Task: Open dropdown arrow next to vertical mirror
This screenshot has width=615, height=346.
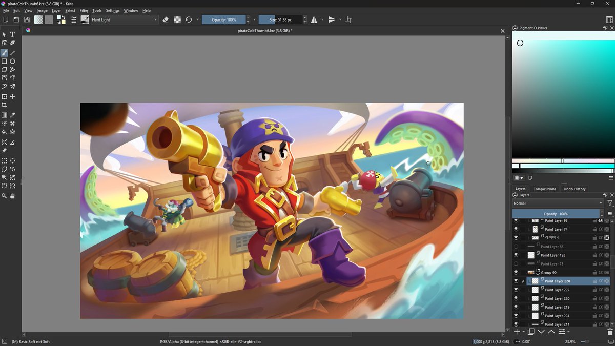Action: pyautogui.click(x=339, y=19)
